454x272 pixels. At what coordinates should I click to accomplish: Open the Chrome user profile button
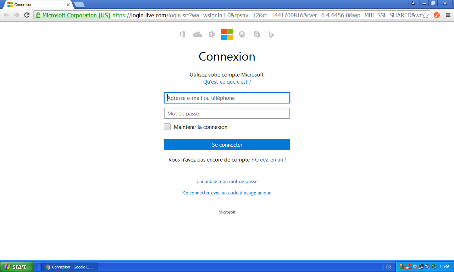[413, 3]
